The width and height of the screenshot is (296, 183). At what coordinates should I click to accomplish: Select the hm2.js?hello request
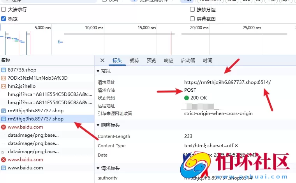(47, 86)
